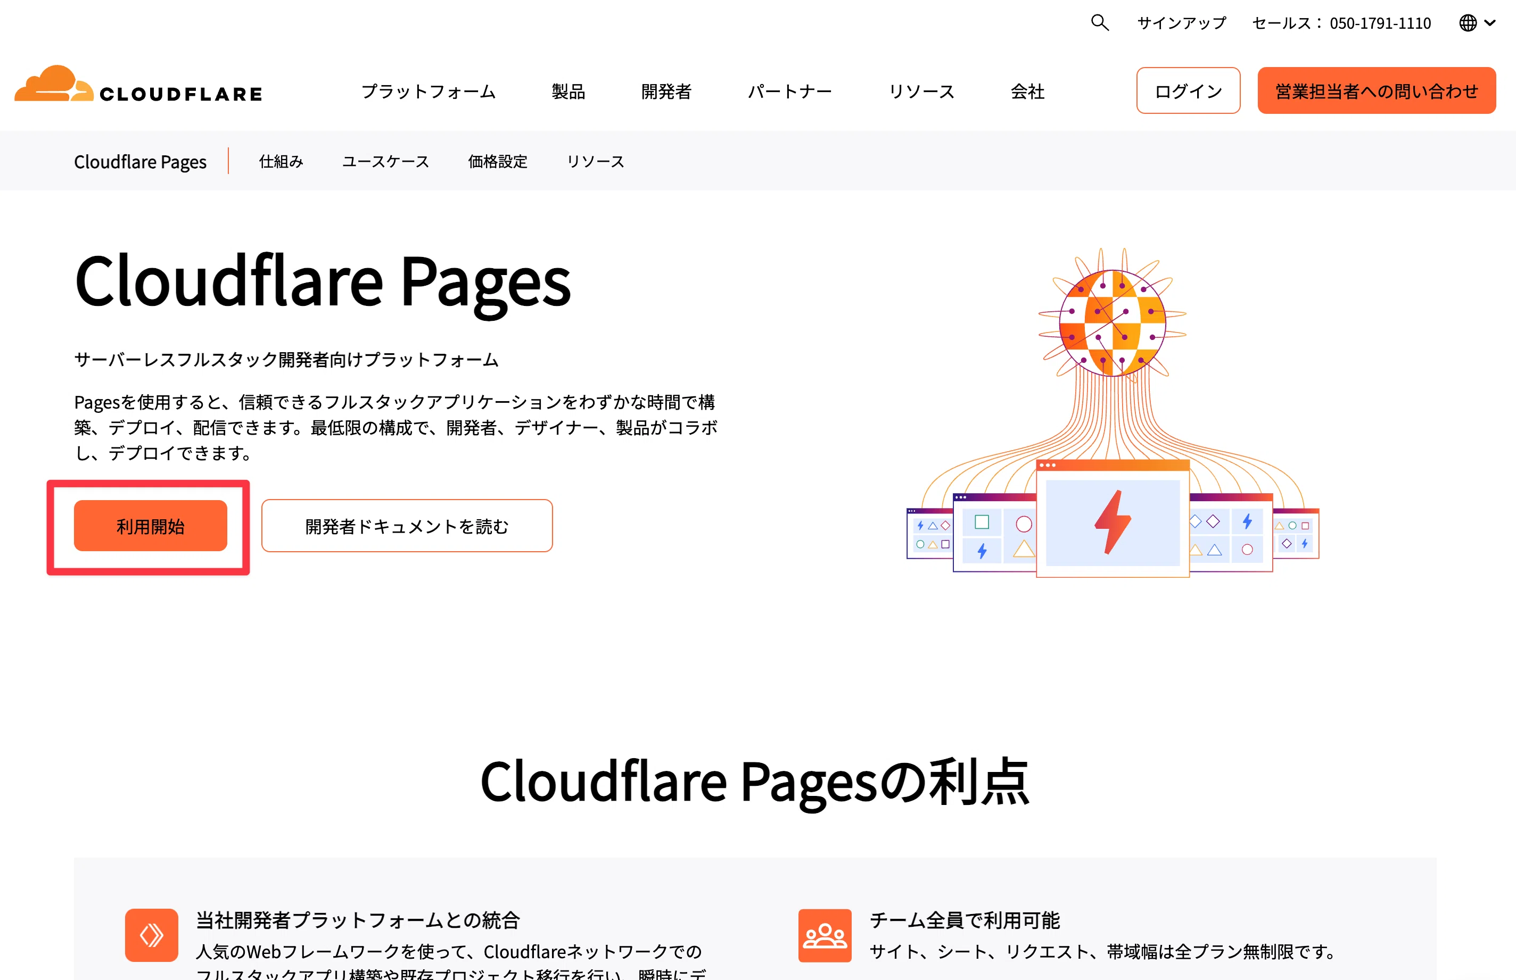The width and height of the screenshot is (1516, 980).
Task: Open the 製品 menu
Action: [x=568, y=91]
